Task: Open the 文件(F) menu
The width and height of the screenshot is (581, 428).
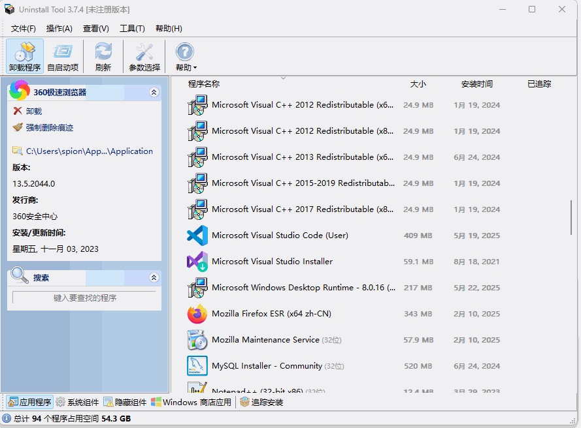Action: [24, 29]
